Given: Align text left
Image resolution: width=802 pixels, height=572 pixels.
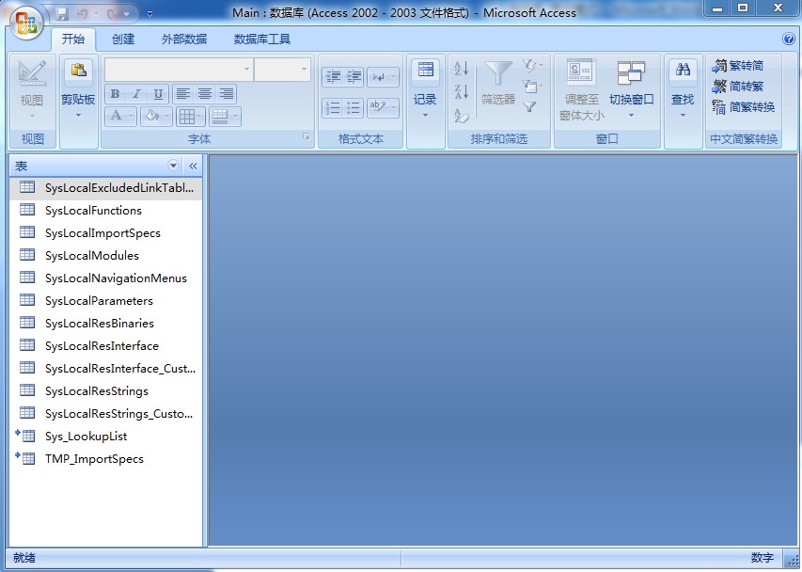Looking at the screenshot, I should [183, 94].
